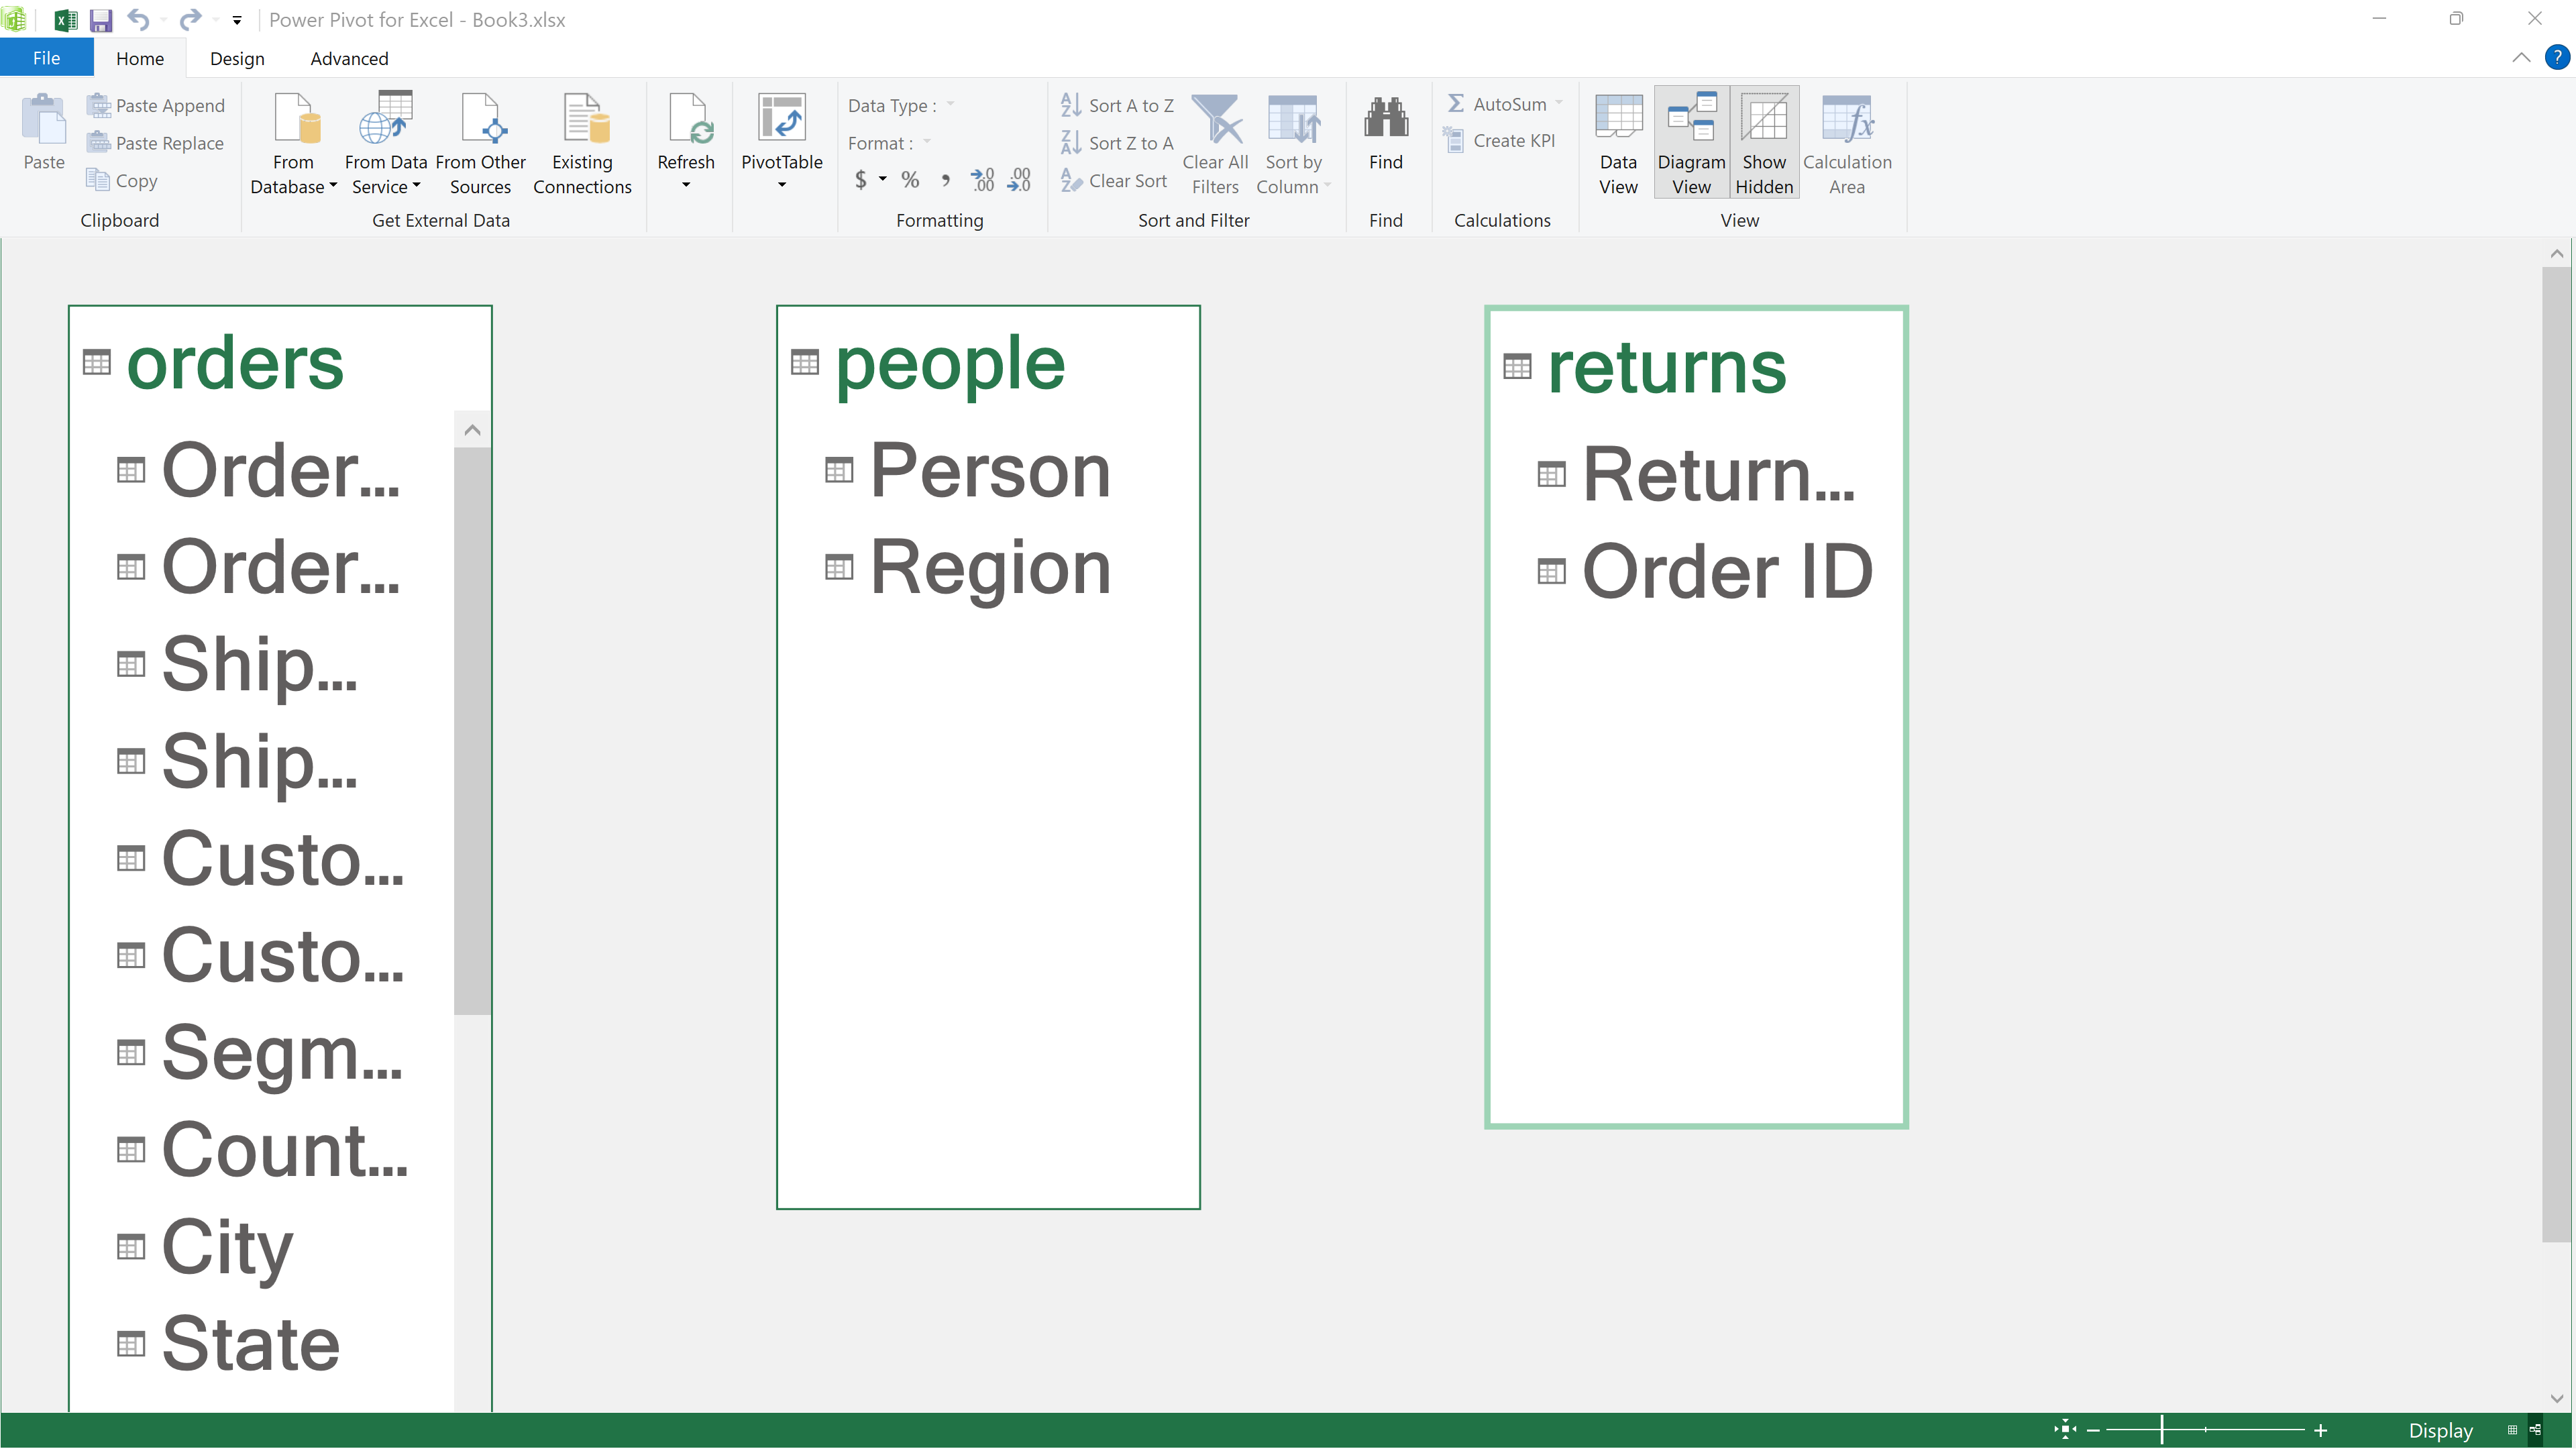This screenshot has height=1449, width=2576.
Task: Open the Advanced ribbon tab
Action: tap(349, 59)
